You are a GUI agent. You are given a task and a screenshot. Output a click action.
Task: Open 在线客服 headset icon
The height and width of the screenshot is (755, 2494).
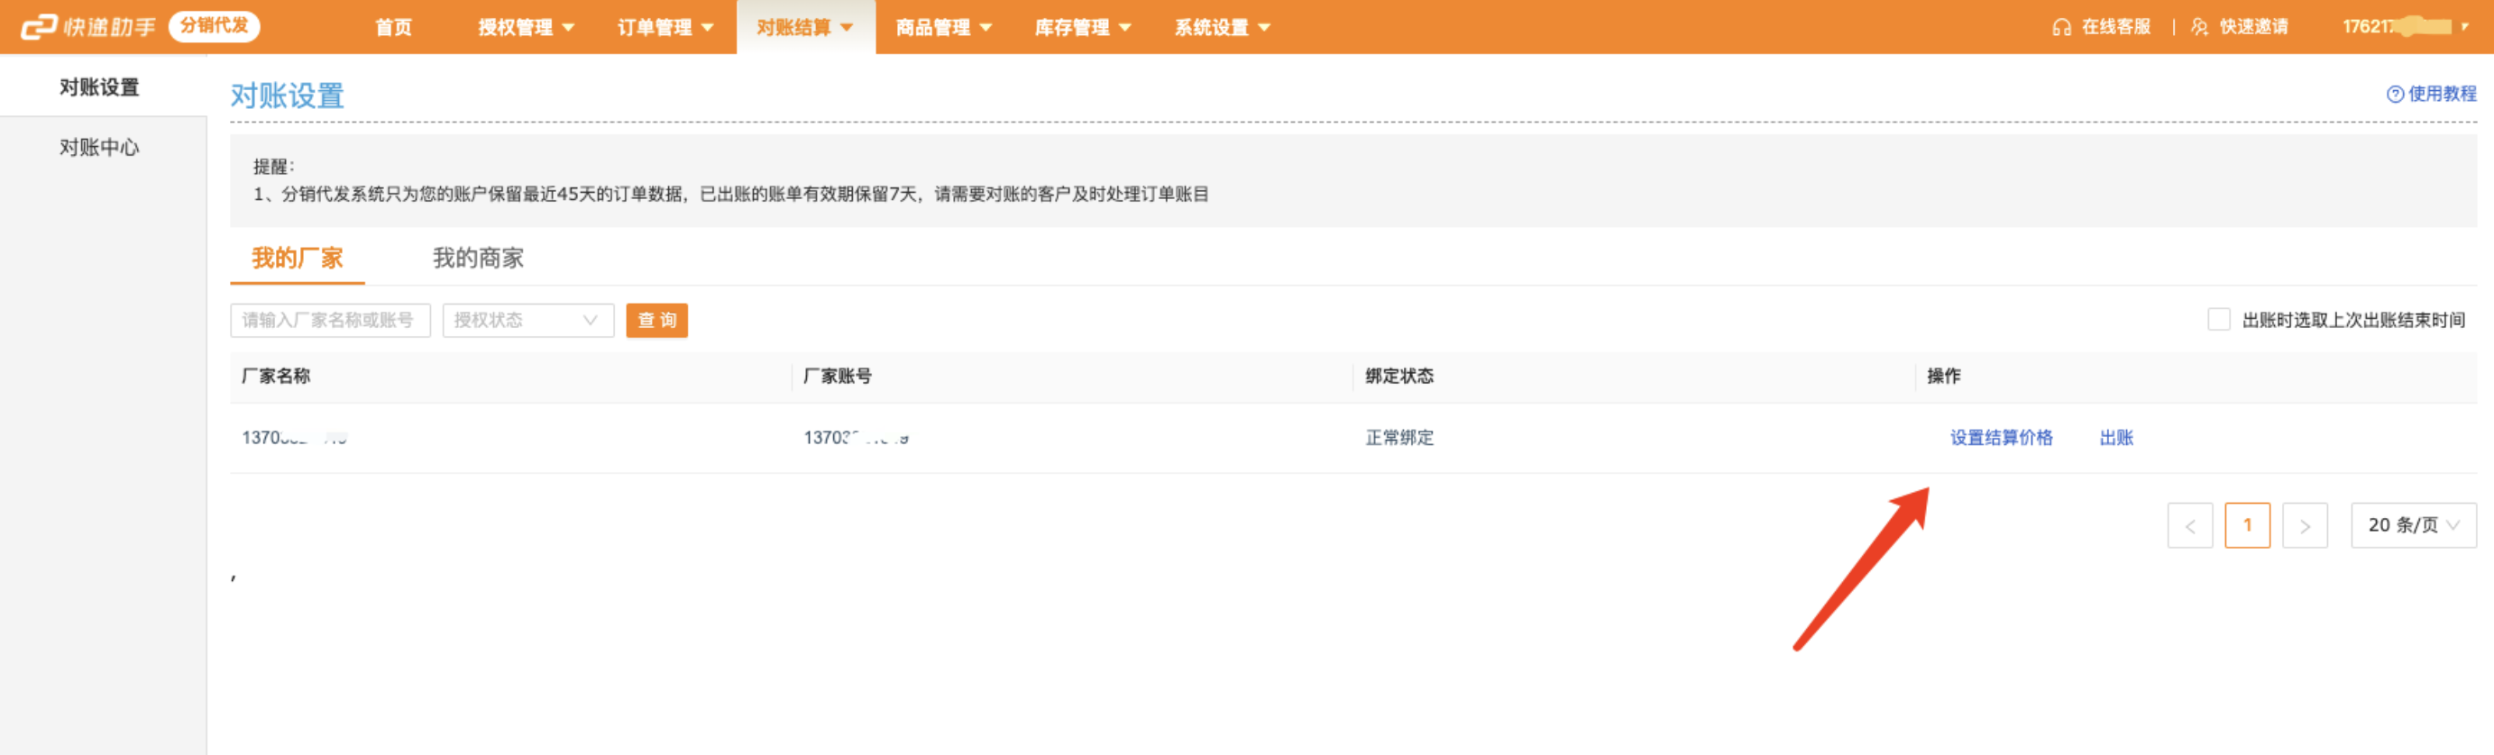[2060, 28]
